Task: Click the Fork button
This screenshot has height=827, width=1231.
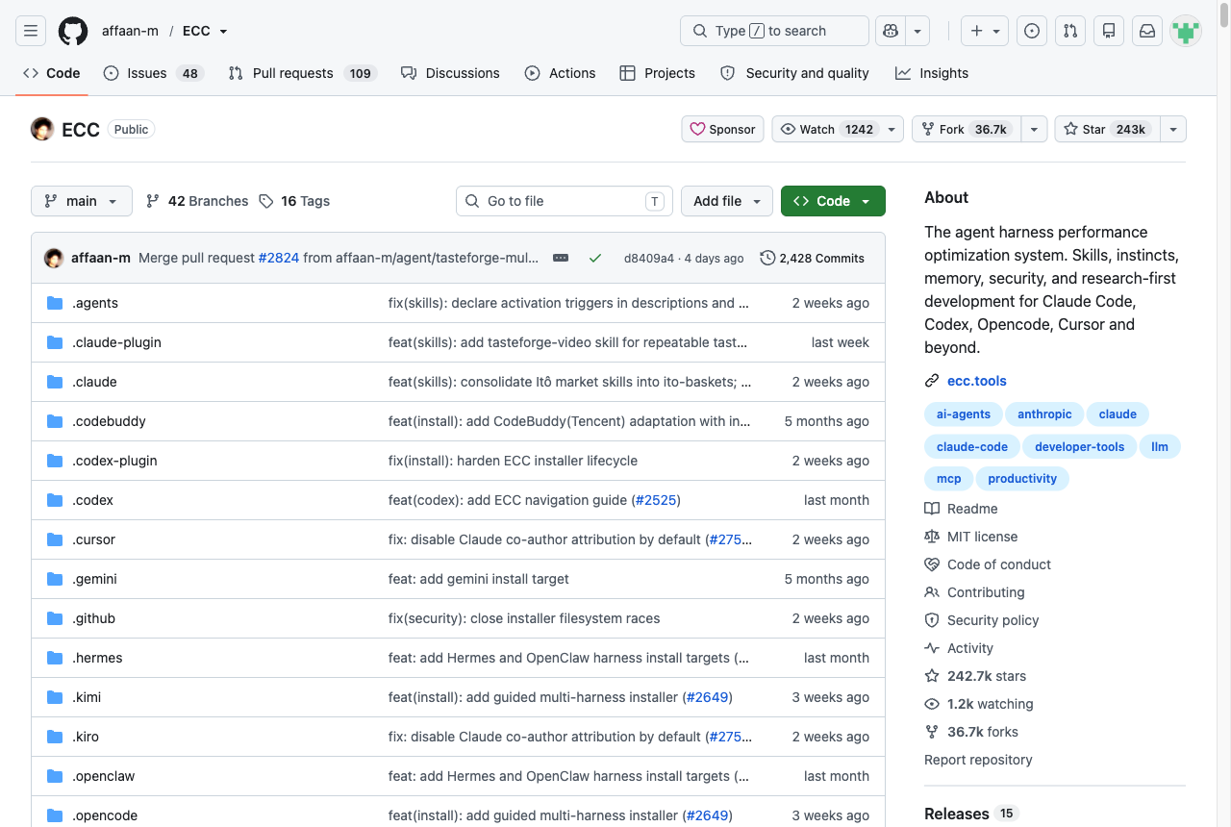Action: point(966,129)
